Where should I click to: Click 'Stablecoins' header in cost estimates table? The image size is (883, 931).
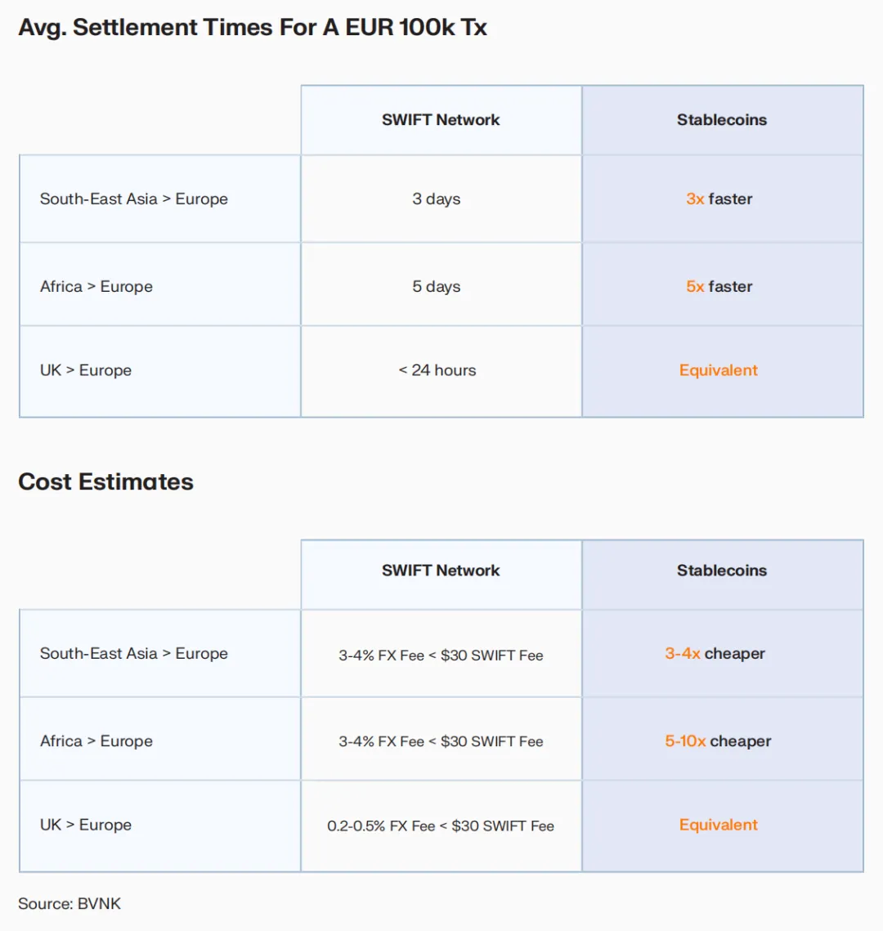722,571
